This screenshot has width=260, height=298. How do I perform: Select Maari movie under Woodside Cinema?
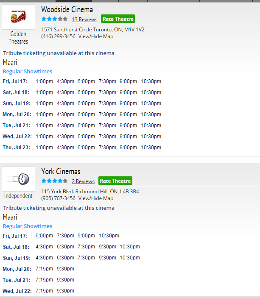(x=10, y=62)
